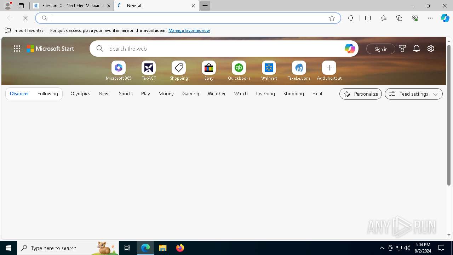Click Manage favorites now link
The height and width of the screenshot is (255, 453).
tap(189, 30)
